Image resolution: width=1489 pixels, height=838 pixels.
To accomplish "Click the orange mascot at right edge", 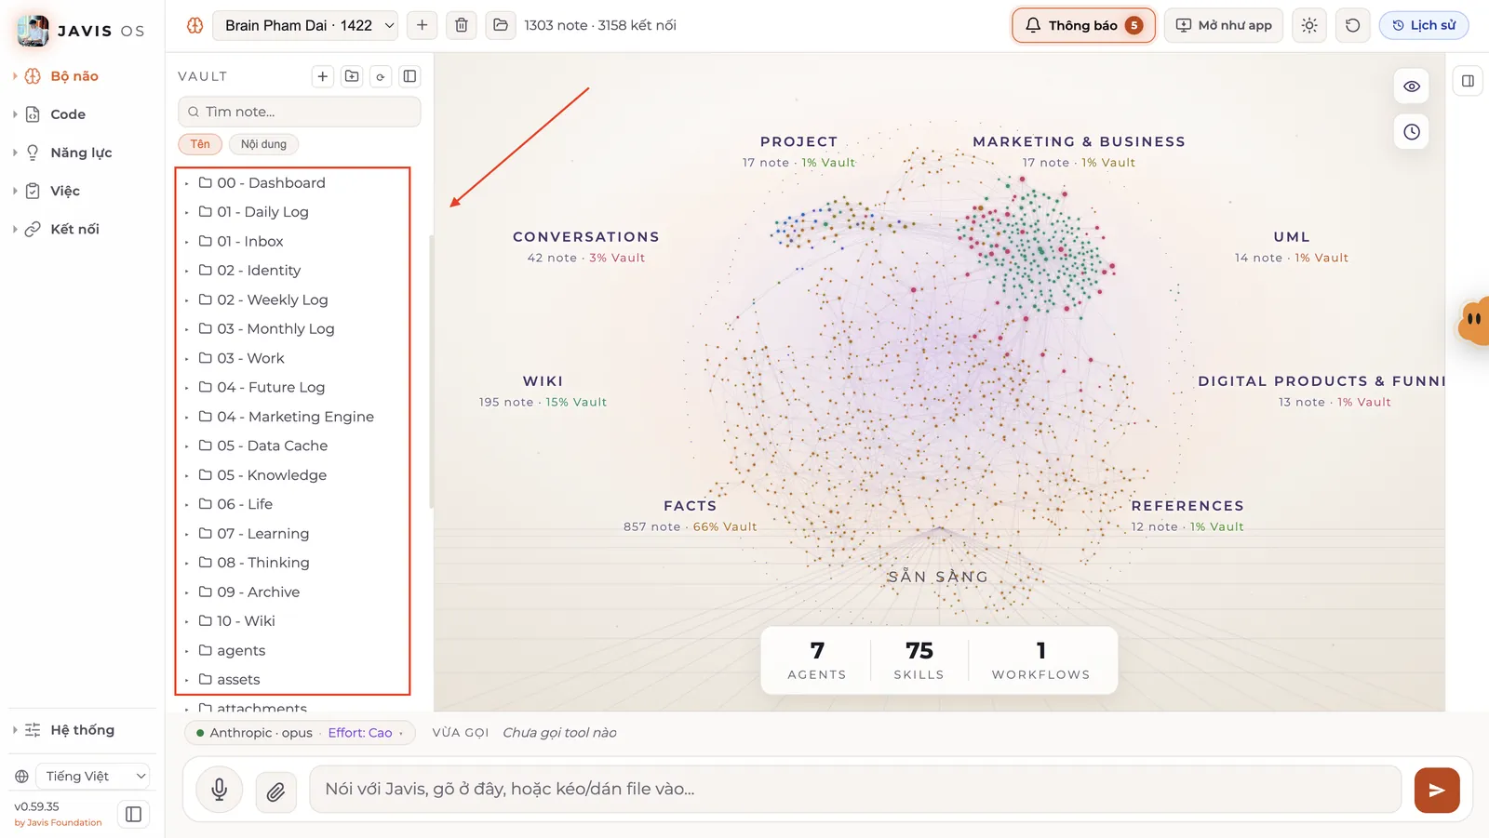I will 1474,321.
